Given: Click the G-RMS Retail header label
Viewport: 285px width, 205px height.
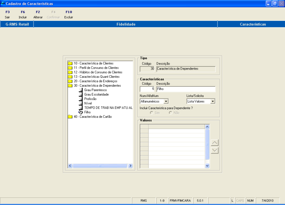Looking at the screenshot, I should tap(17, 24).
